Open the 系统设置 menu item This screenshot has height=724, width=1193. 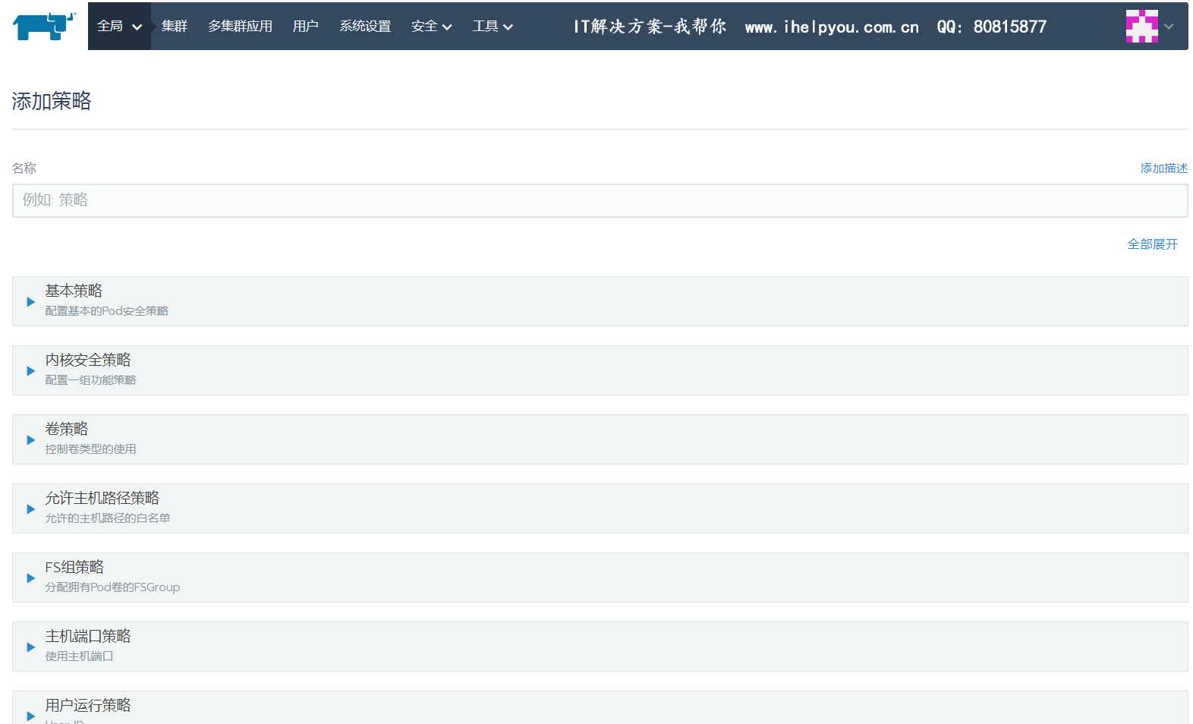[x=365, y=26]
